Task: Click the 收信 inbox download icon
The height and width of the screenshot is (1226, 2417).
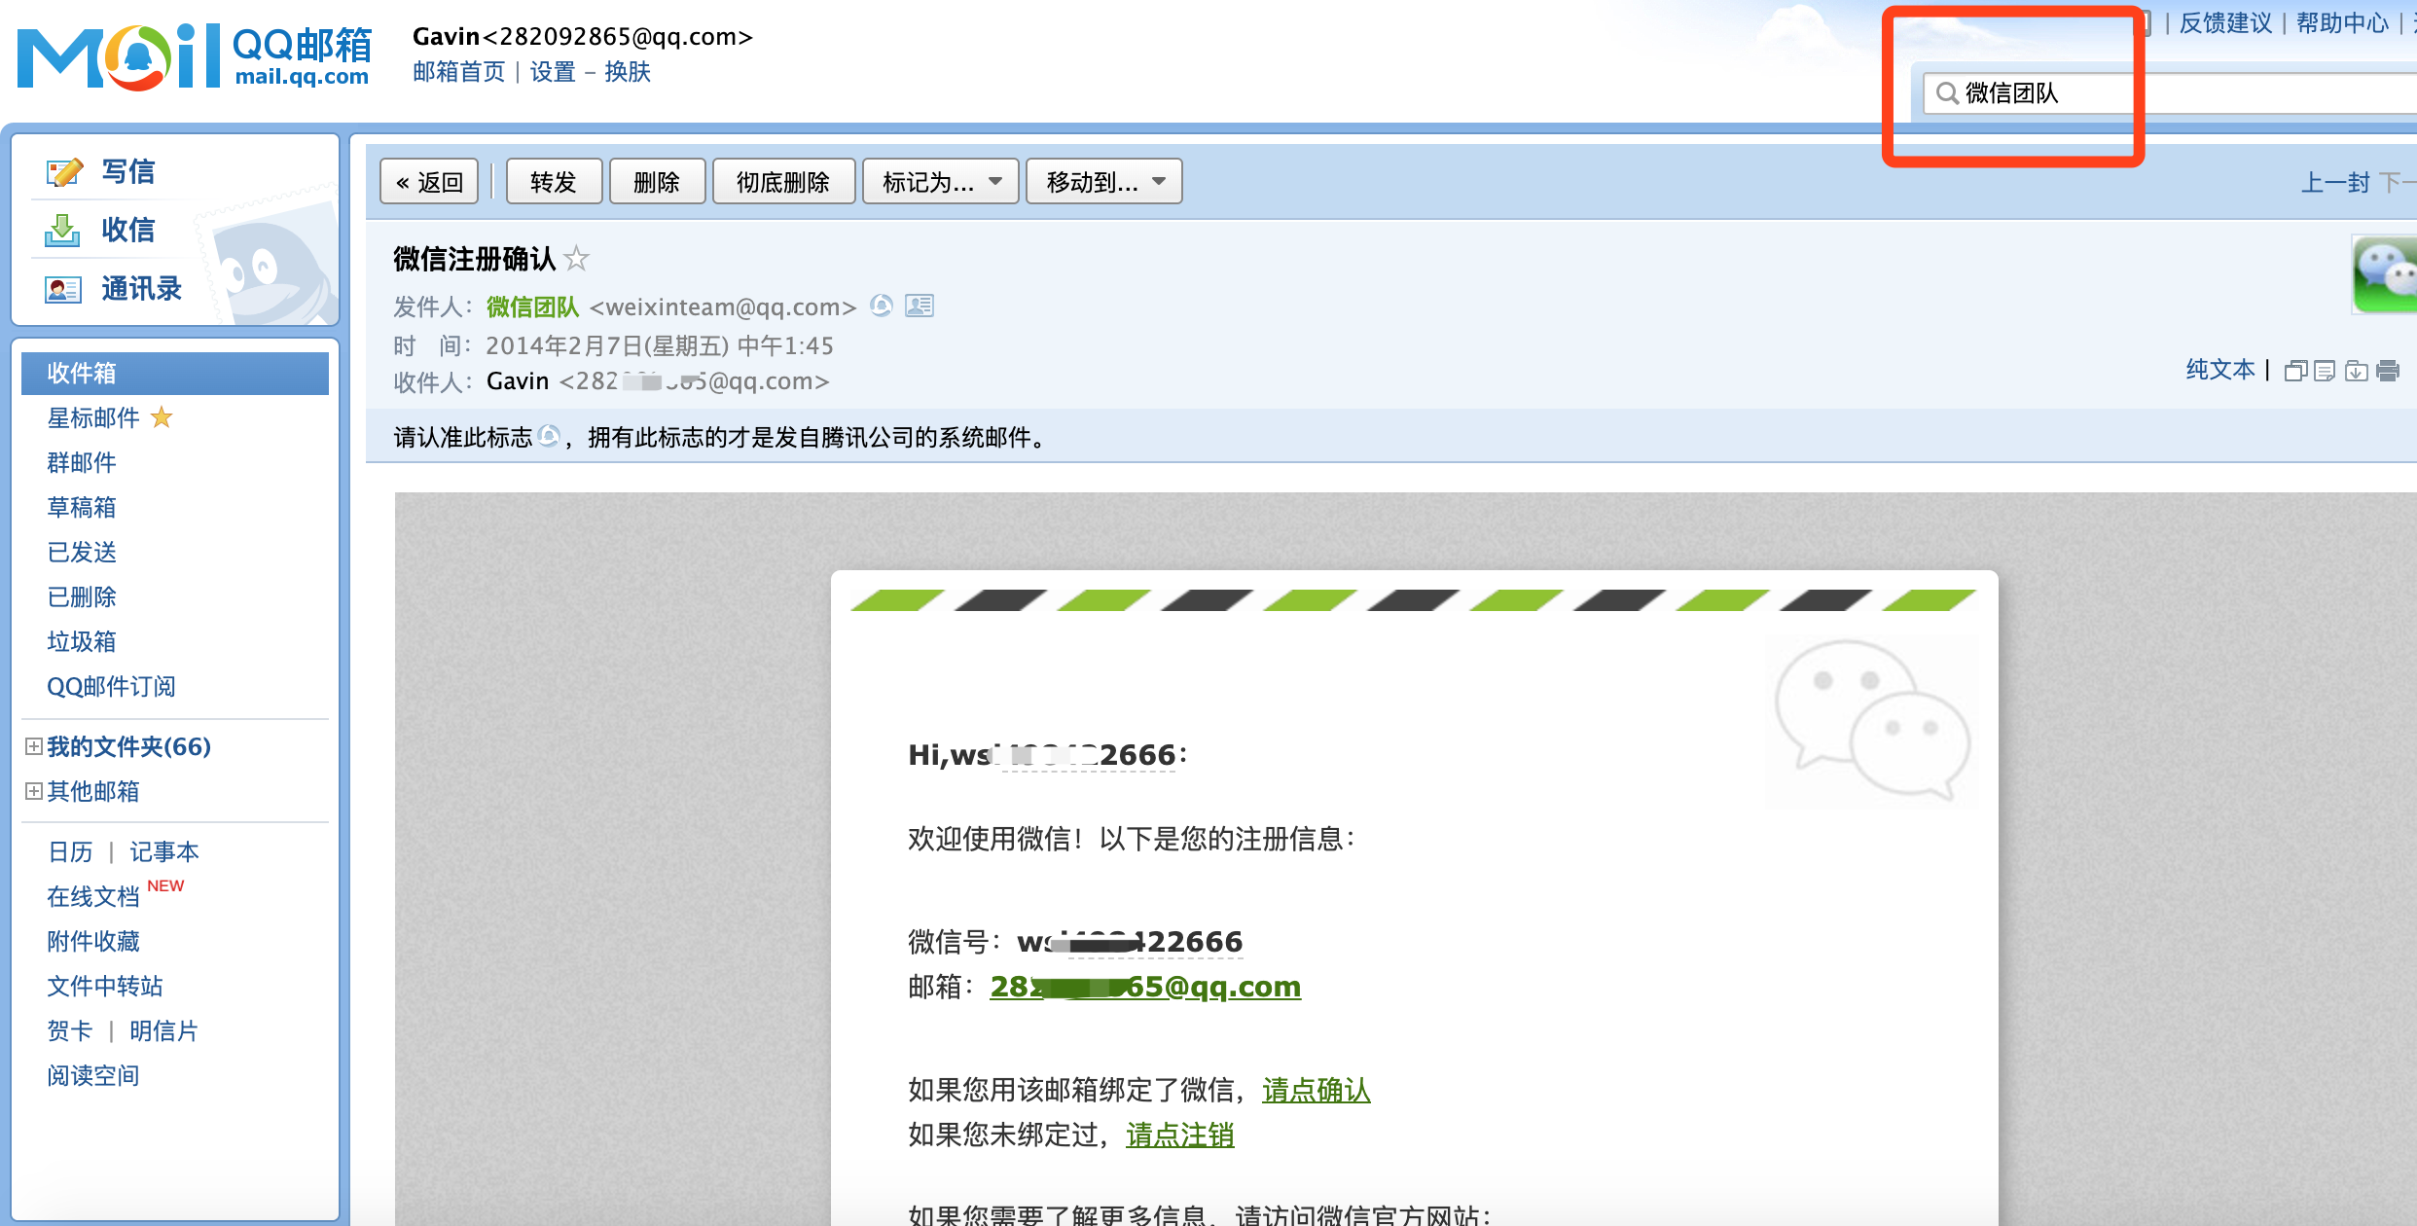Action: (x=63, y=231)
